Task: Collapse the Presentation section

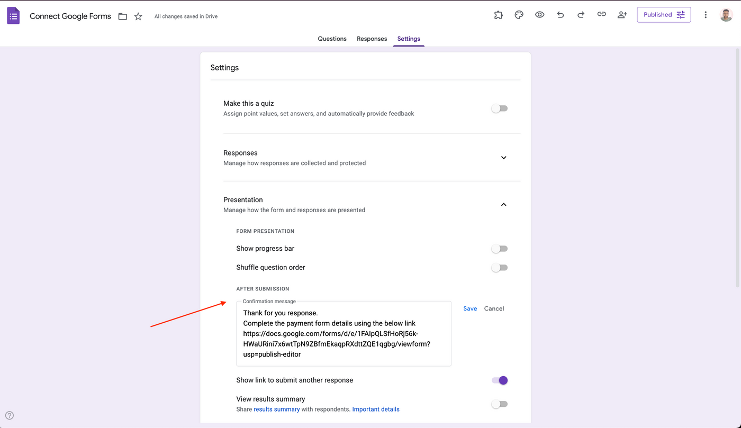Action: tap(503, 204)
